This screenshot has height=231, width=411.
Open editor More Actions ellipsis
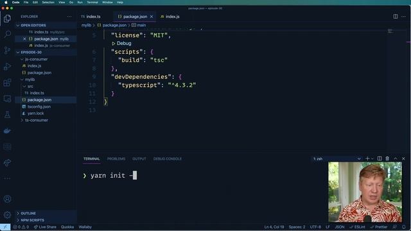pos(404,17)
